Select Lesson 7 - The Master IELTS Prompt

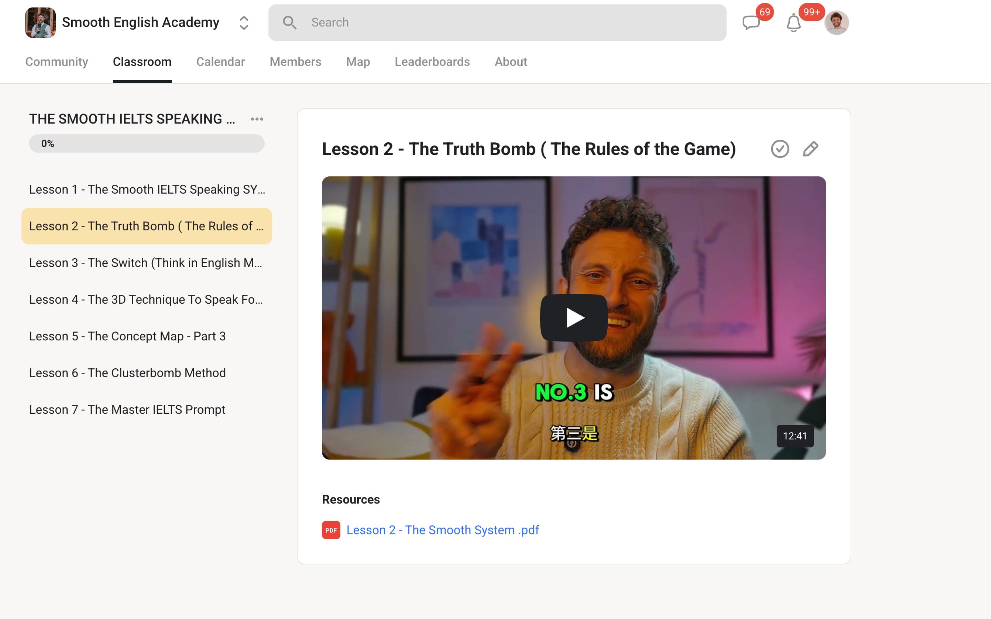[127, 409]
